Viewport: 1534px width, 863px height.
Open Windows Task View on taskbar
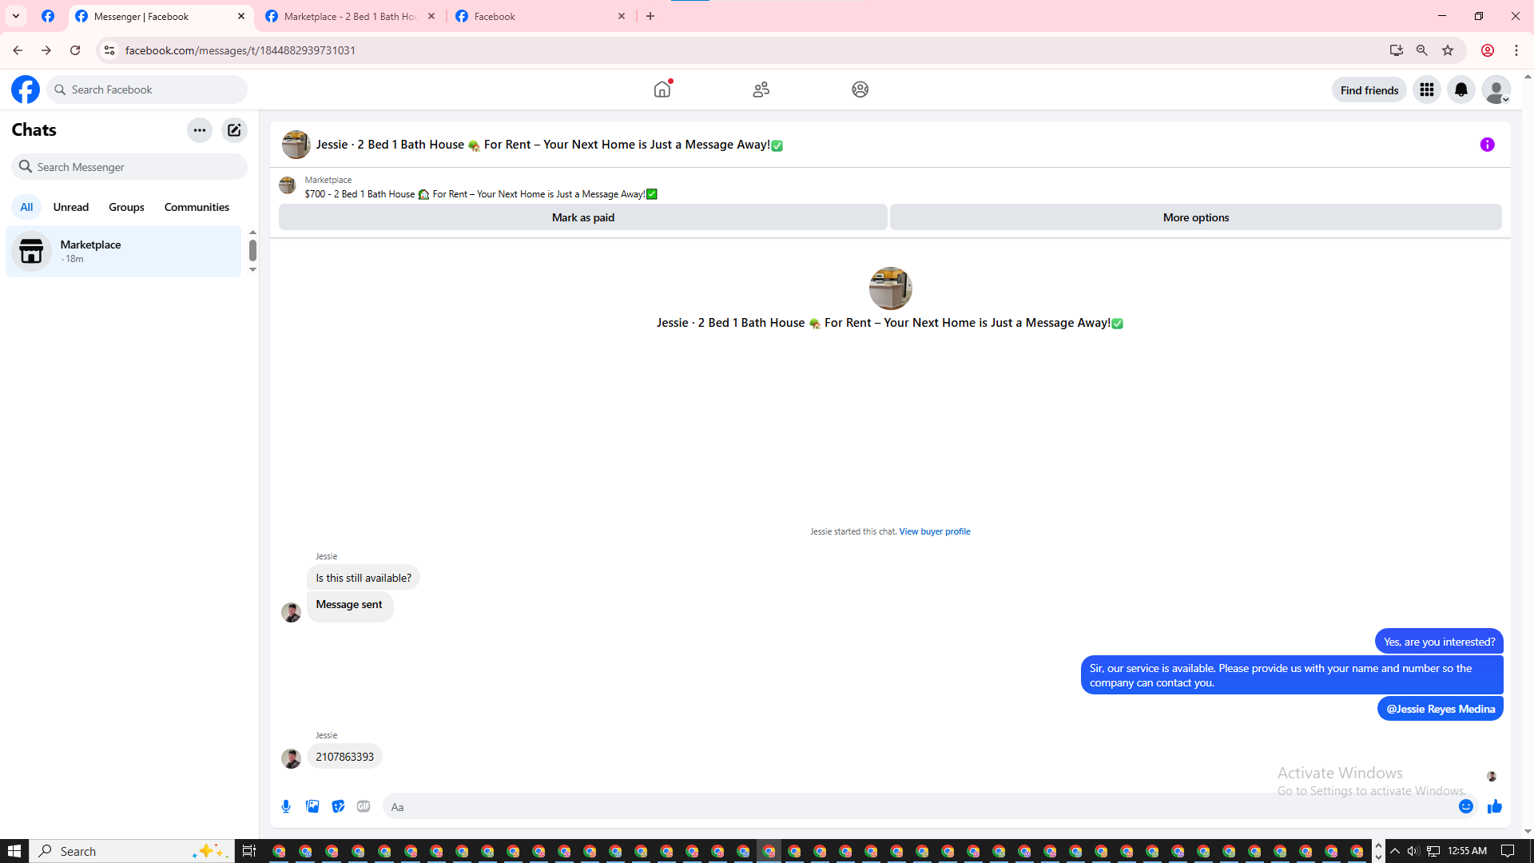[249, 851]
